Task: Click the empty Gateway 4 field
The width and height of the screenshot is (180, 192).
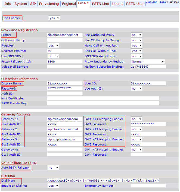Action: [x=65, y=150]
